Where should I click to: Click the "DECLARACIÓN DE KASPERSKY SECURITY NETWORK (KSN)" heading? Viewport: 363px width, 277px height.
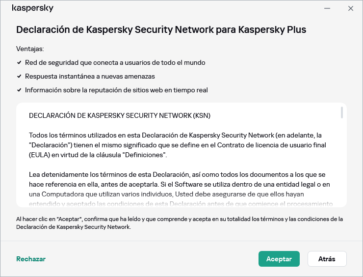pos(120,116)
